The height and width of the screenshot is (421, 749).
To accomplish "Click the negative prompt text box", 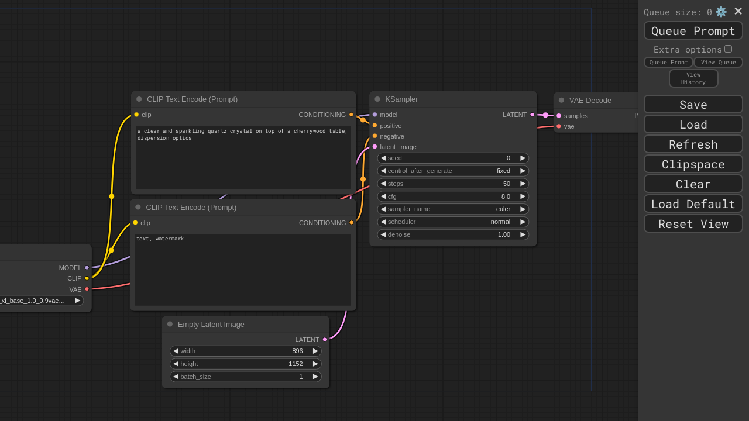I will [x=242, y=270].
